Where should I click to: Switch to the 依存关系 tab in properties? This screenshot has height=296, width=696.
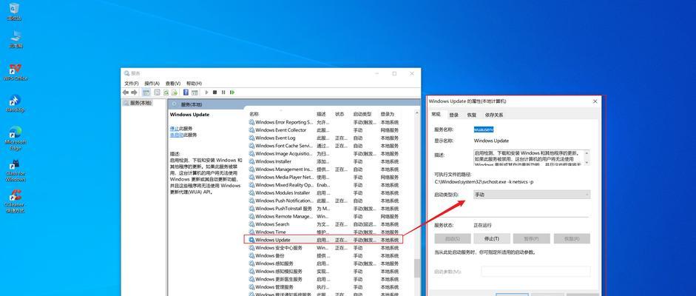point(494,115)
